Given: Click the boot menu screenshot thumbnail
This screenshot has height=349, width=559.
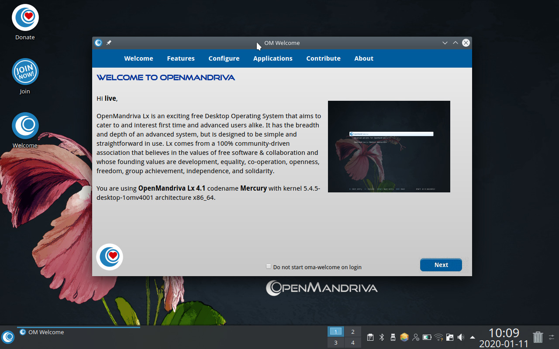Looking at the screenshot, I should 389,147.
